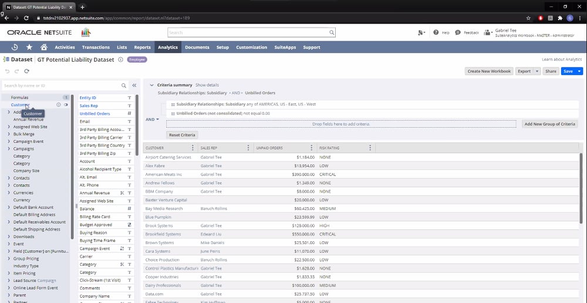Click the Help question mark icon

click(x=436, y=32)
